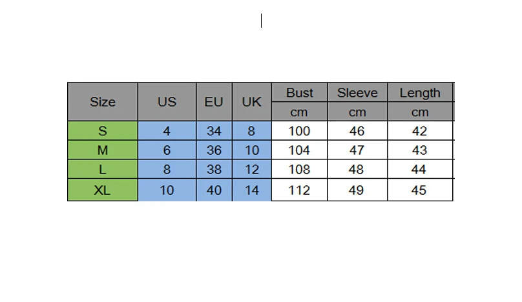Select the green M size cell
Viewport: 522px width, 302px height.
pyautogui.click(x=103, y=150)
